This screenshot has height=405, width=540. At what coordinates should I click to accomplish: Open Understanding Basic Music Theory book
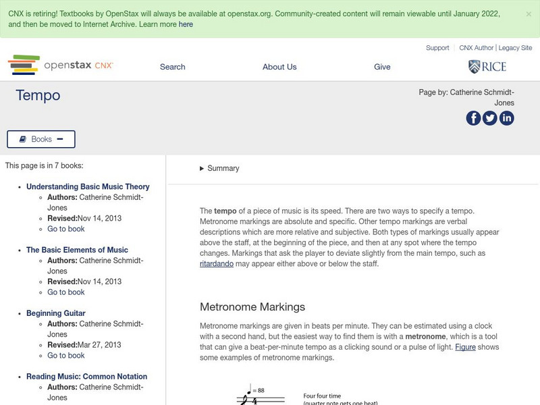[x=88, y=187]
